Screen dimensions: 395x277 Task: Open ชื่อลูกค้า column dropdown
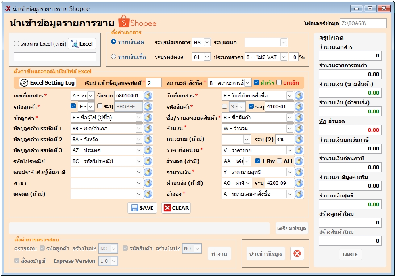point(138,117)
